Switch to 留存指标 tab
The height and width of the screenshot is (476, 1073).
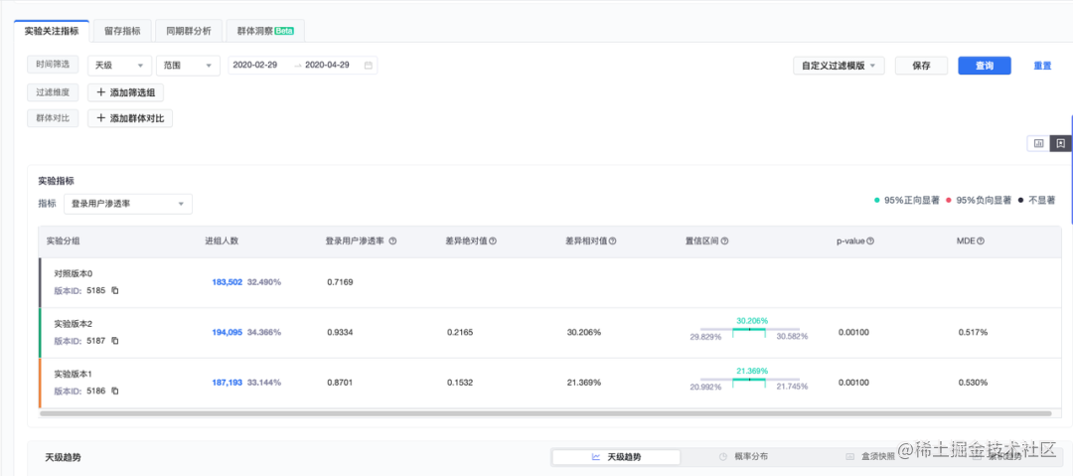coord(122,31)
